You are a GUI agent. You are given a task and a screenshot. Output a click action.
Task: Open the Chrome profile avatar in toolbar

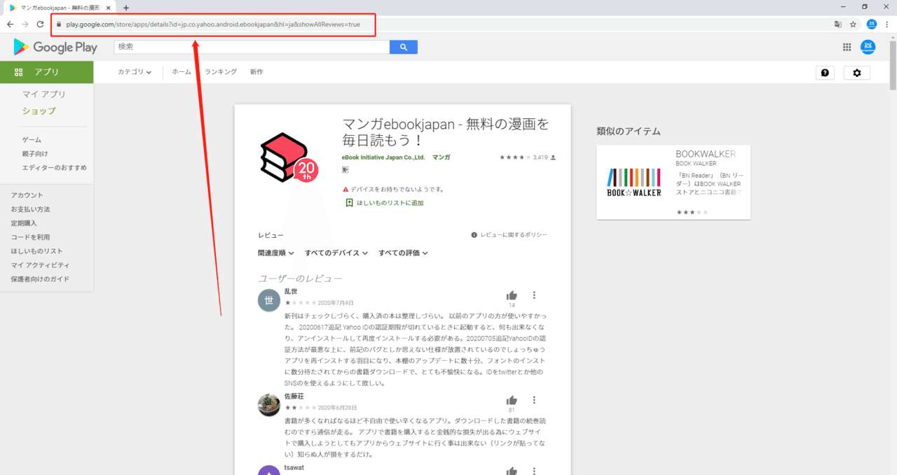click(872, 24)
